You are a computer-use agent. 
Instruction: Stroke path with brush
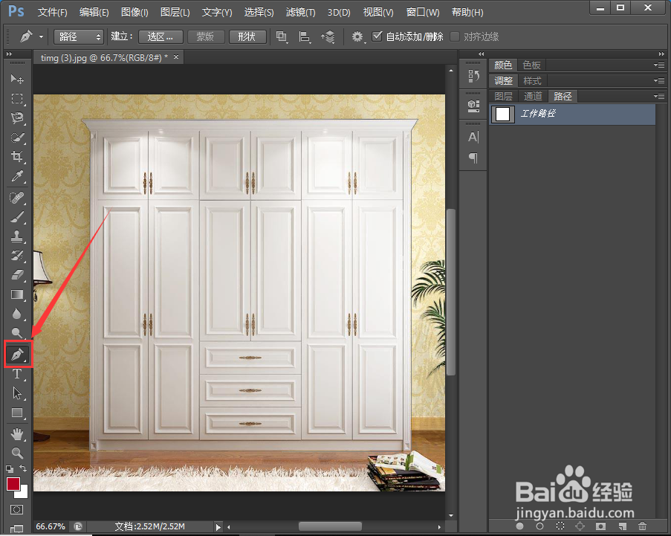(x=539, y=526)
